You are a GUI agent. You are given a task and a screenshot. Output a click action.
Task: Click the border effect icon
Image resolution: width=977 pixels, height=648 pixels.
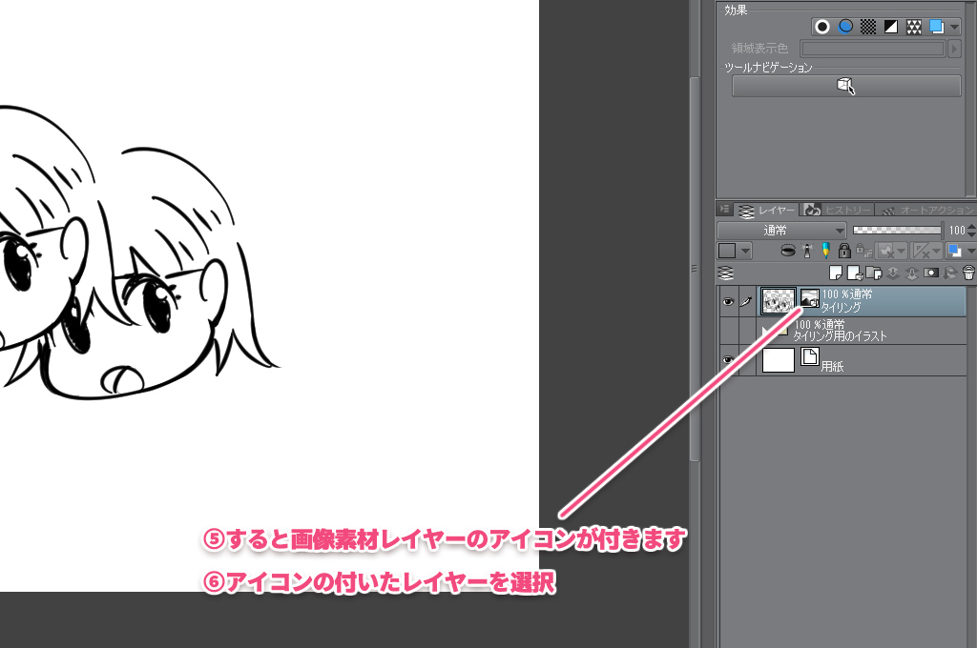pyautogui.click(x=822, y=27)
